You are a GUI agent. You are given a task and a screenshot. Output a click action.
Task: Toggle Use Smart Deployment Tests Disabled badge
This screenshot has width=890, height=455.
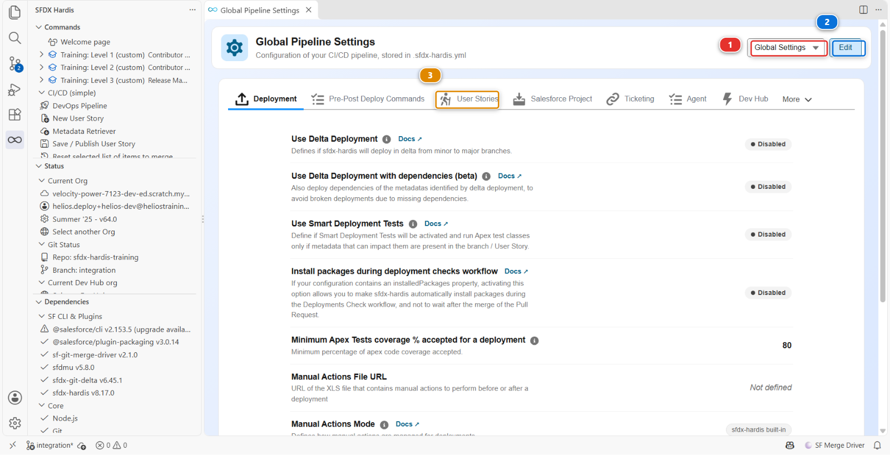coord(768,234)
